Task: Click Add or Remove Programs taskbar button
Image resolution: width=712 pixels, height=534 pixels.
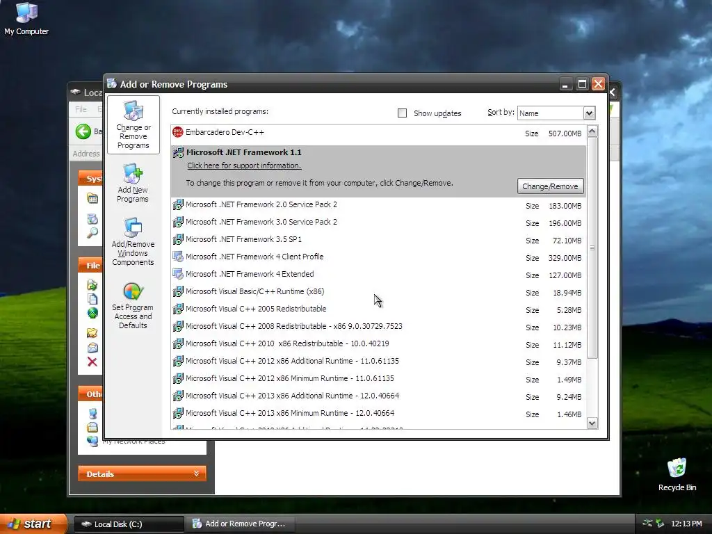Action: point(241,524)
